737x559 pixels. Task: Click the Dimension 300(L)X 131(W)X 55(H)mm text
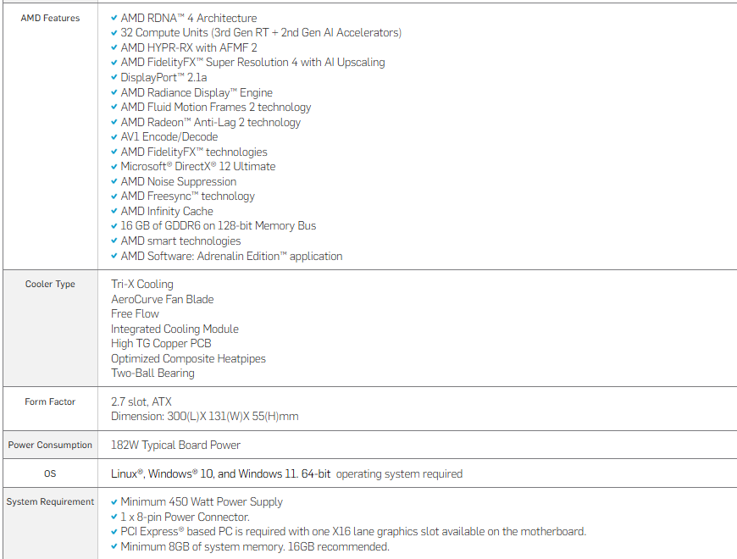point(204,417)
